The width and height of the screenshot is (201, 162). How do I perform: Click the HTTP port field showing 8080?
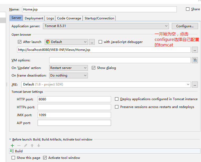[x=74, y=99]
